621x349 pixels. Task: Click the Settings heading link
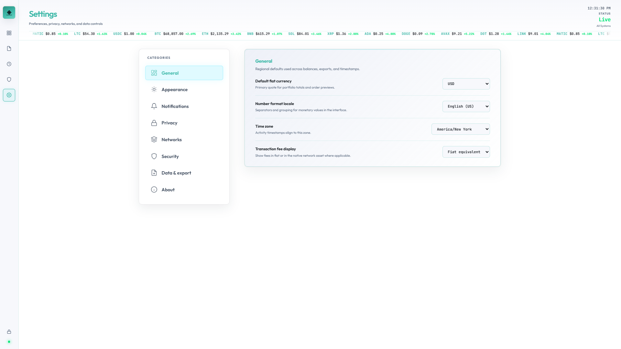pyautogui.click(x=43, y=14)
